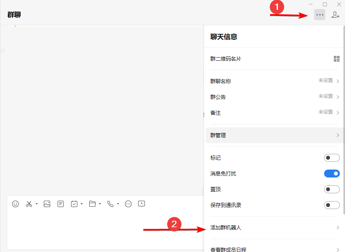The width and height of the screenshot is (345, 252).
Task: Open 添加群机器人 option
Action: (274, 228)
